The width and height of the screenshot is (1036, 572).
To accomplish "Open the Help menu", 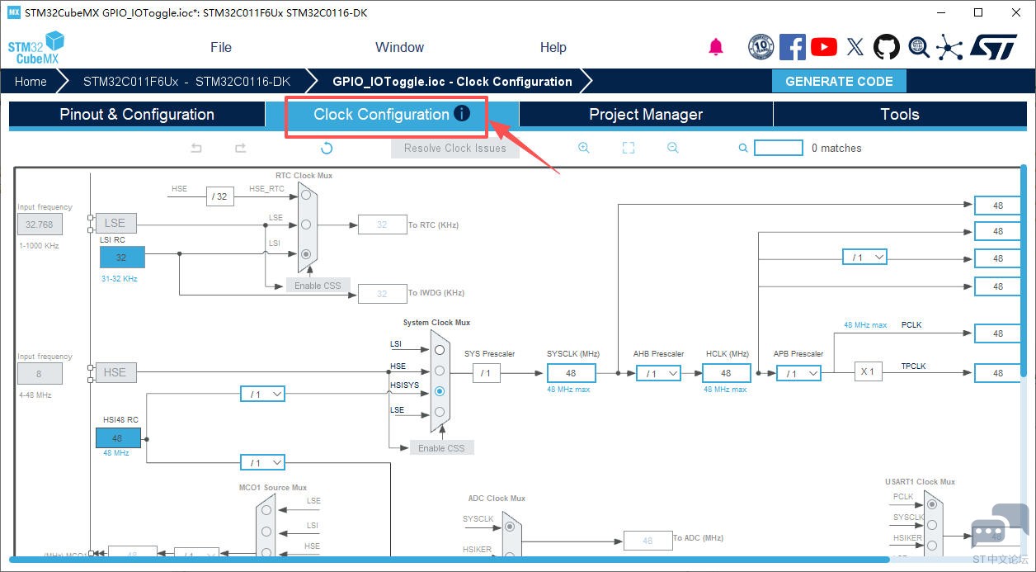I will (x=553, y=47).
